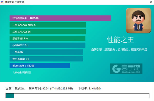Click the download progress bar
The height and width of the screenshot is (101, 154).
78,96
